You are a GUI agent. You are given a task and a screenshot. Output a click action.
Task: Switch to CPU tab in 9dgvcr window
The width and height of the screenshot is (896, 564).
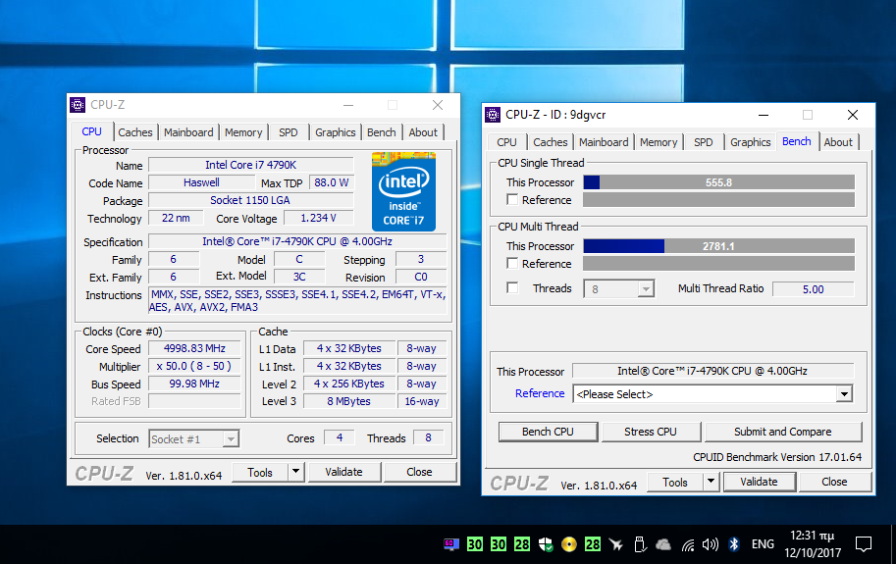pos(506,142)
